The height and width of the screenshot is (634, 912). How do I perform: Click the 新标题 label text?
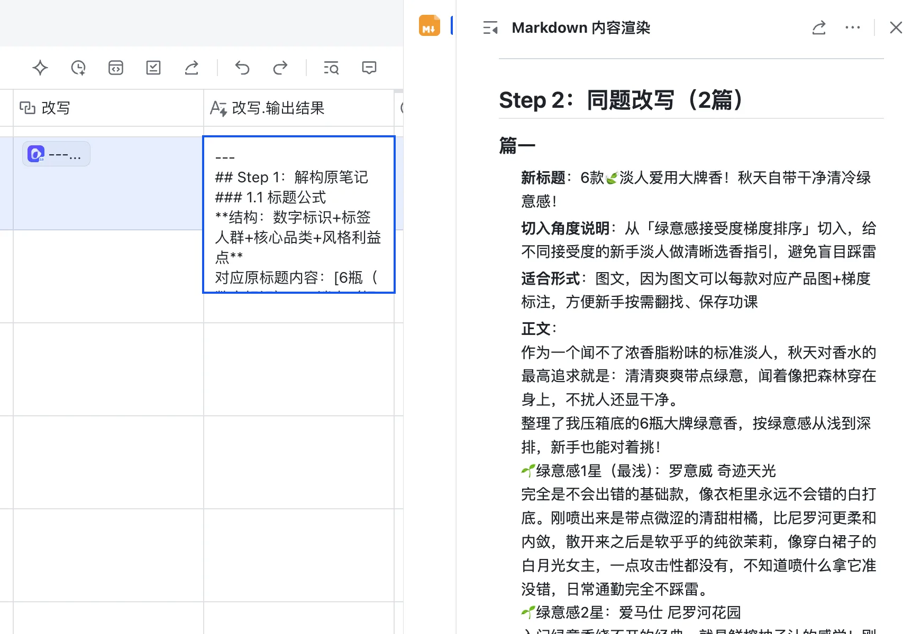pos(543,178)
